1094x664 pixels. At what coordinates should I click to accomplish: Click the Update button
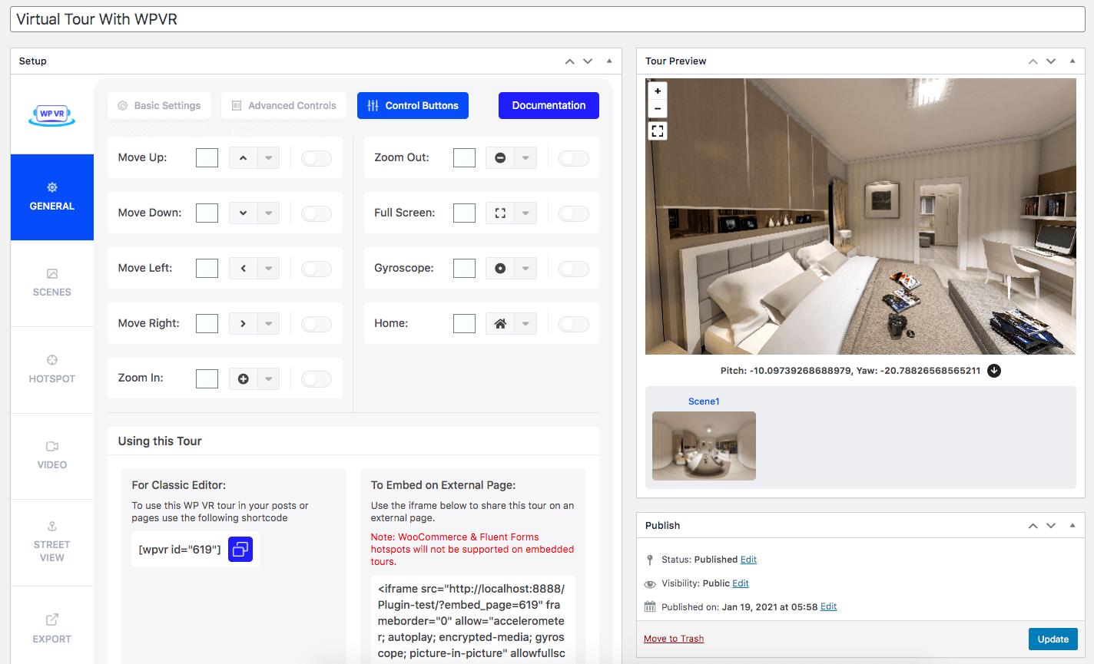[1053, 639]
